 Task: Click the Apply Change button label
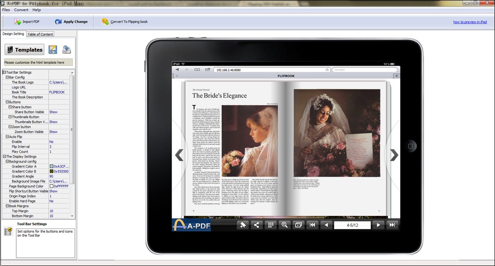click(x=75, y=22)
